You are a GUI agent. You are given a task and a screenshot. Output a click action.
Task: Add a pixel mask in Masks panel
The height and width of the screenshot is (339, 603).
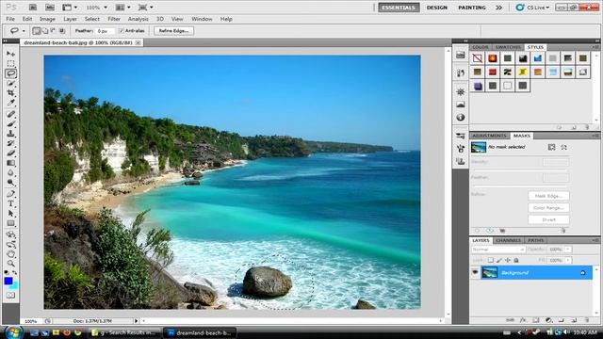[551, 147]
